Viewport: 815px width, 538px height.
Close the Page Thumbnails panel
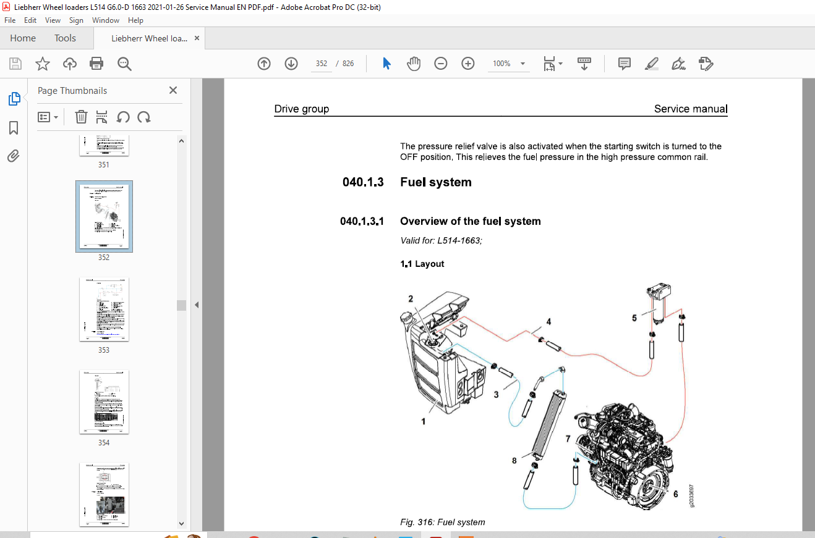click(x=173, y=90)
